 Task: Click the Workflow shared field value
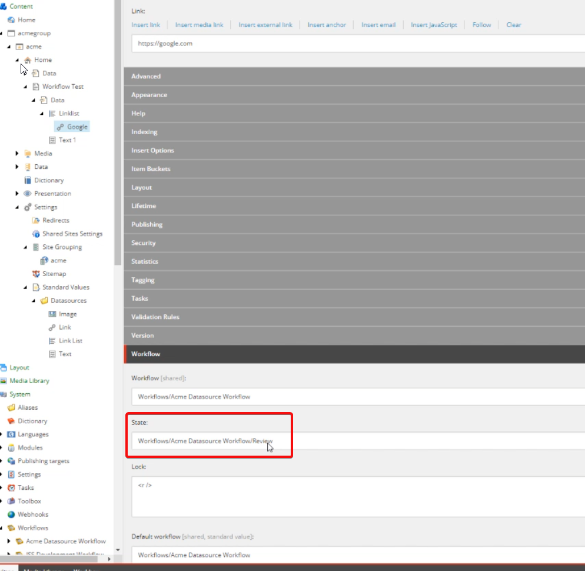click(358, 396)
